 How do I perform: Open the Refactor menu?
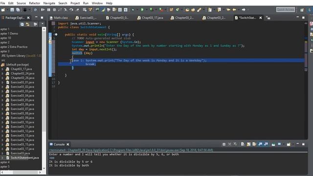35,3
